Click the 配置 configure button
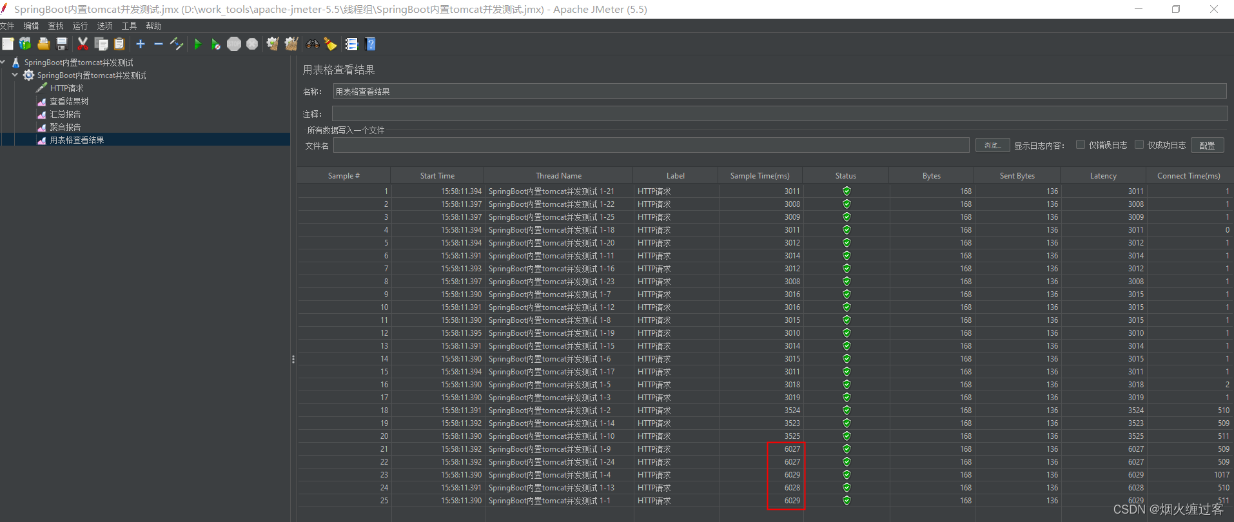 1207,146
